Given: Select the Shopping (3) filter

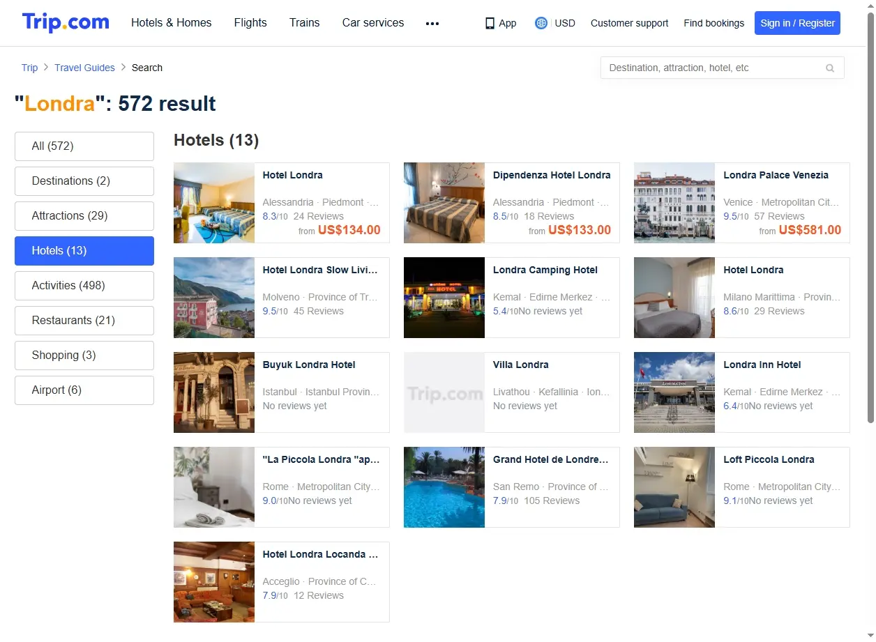Looking at the screenshot, I should (x=84, y=356).
